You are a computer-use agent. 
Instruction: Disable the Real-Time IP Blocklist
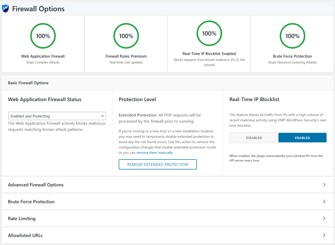(x=254, y=137)
